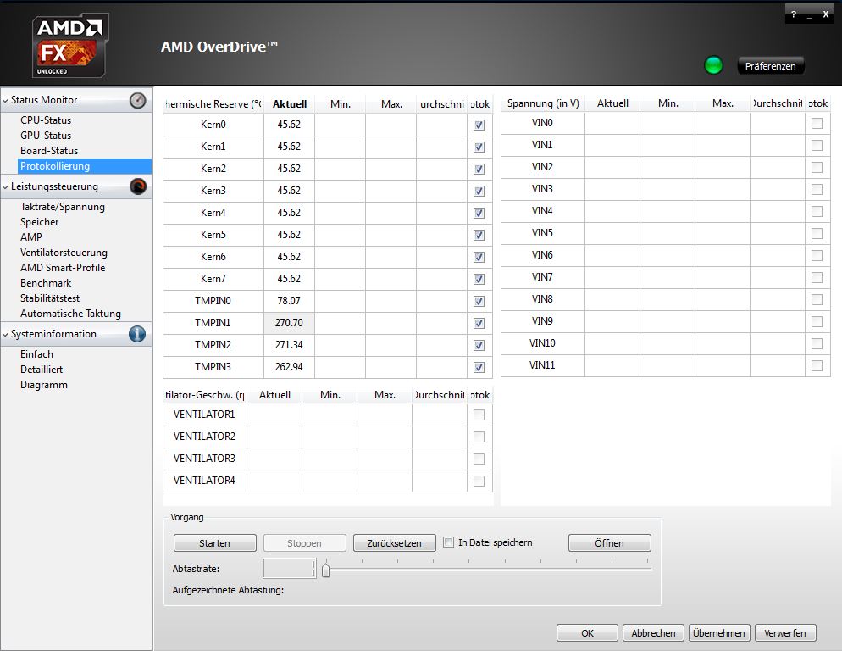Uncheck logging for TMPIN3
The image size is (842, 651).
click(479, 367)
